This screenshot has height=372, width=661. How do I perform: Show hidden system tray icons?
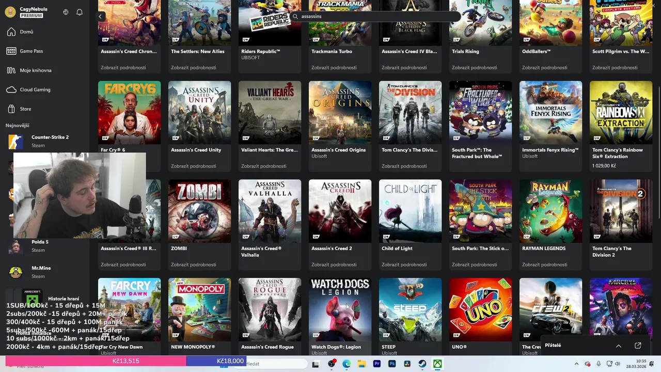pos(577,364)
